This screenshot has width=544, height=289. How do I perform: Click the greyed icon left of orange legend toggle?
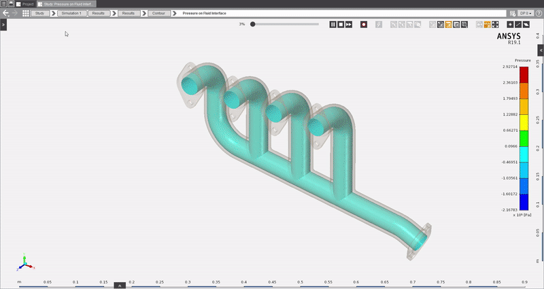tap(479, 24)
